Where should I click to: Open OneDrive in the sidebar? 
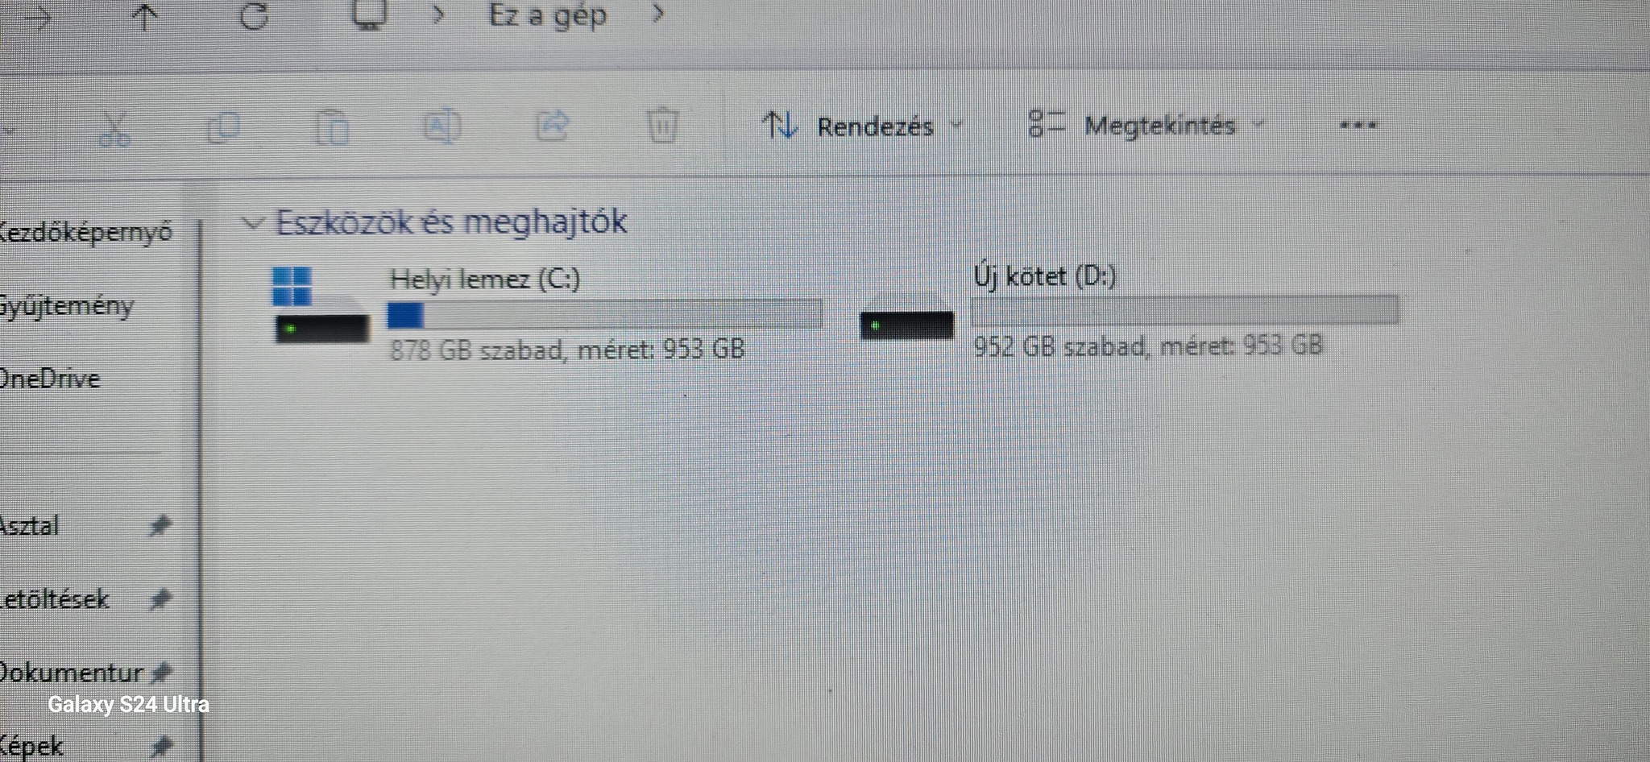(x=50, y=379)
